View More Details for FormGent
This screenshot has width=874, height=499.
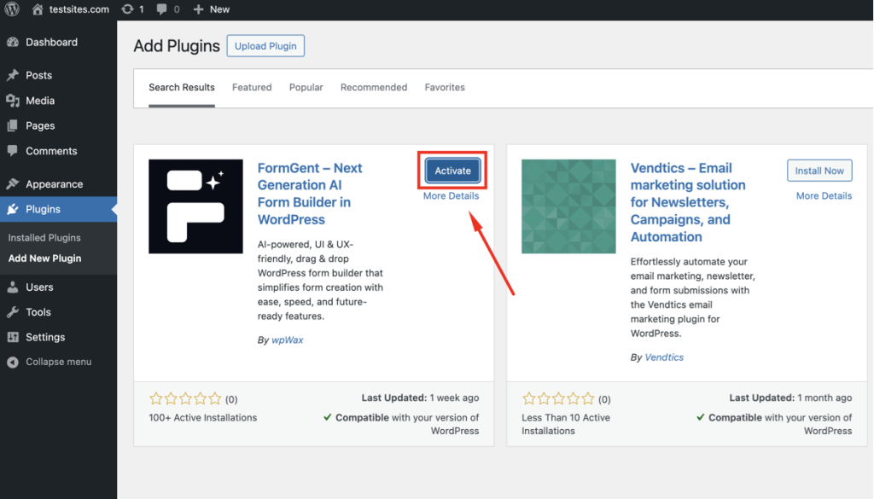point(451,196)
